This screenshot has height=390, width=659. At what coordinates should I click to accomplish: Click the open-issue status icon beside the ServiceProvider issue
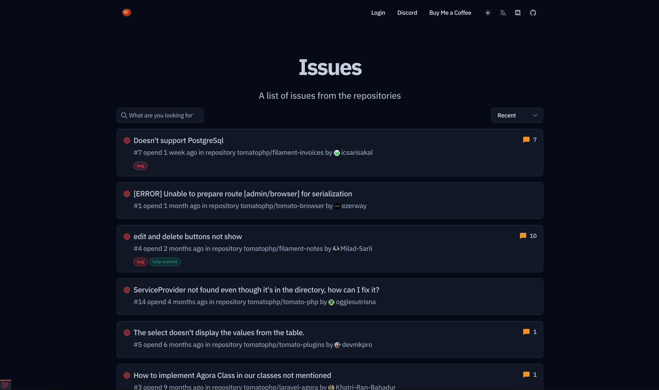(127, 290)
